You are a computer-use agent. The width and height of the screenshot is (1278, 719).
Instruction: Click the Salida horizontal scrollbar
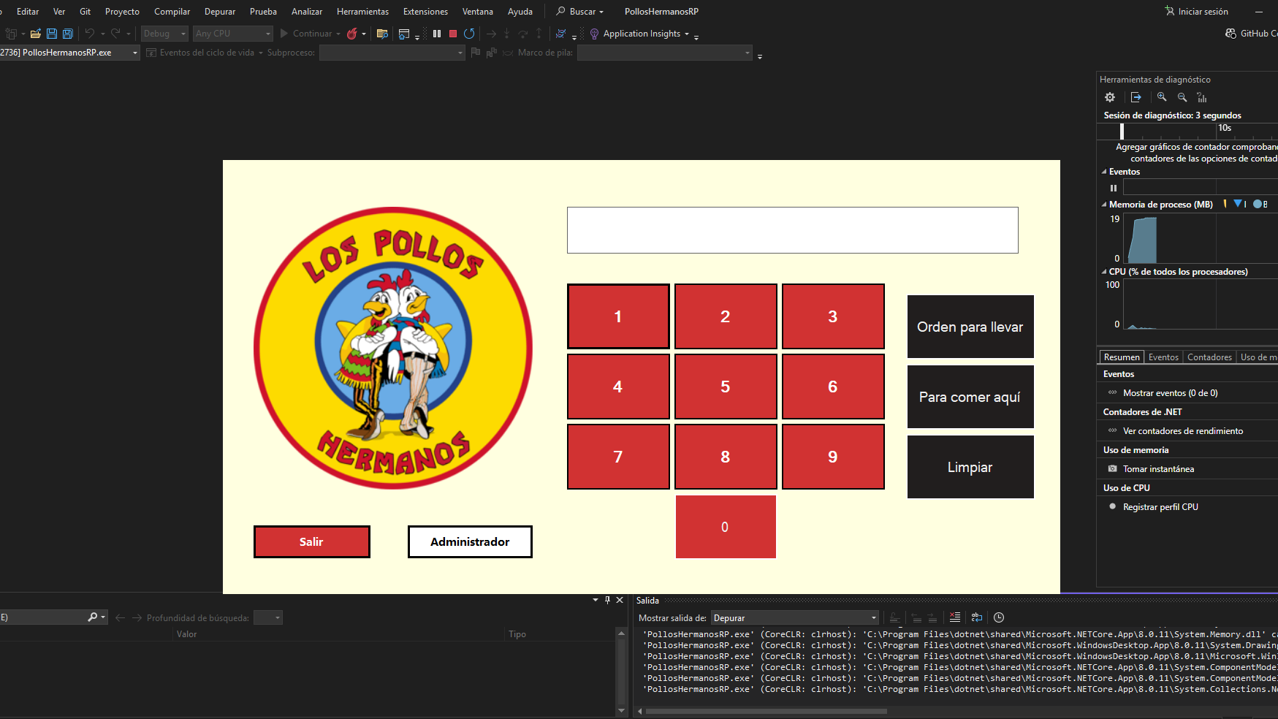[x=767, y=711]
